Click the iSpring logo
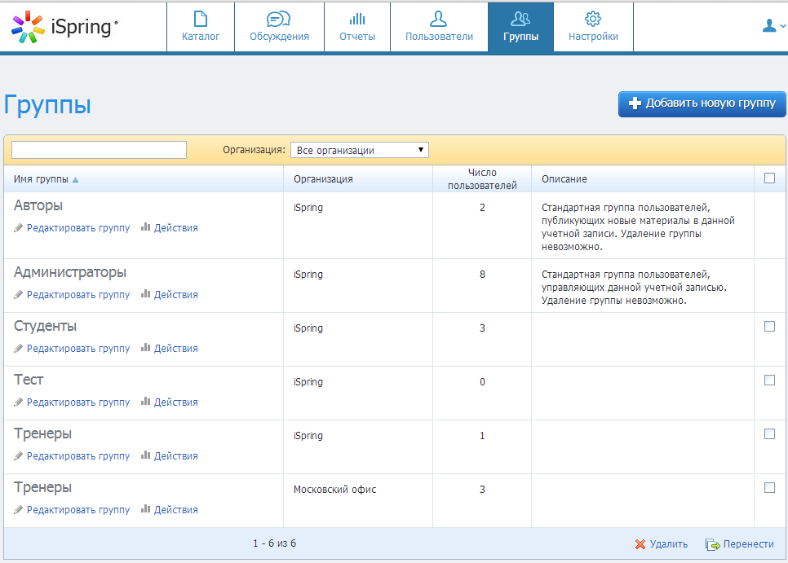The image size is (788, 563). [64, 27]
